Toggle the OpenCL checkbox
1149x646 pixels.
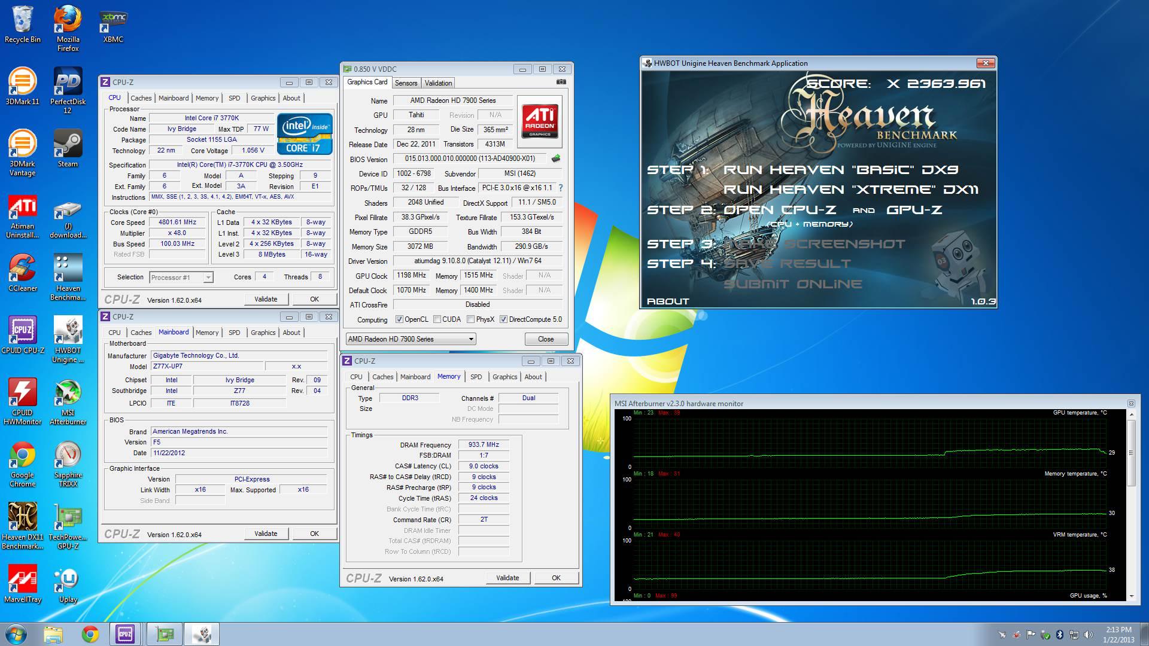[x=399, y=319]
